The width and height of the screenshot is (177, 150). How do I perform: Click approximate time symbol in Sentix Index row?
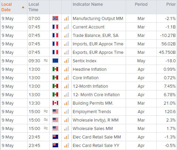(x=46, y=61)
